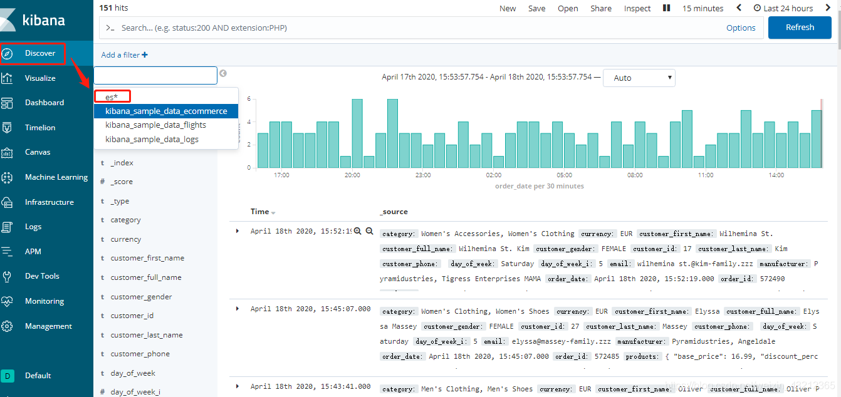Select kibana_sample_data_flights index pattern
Screen dimensions: 841x397
(x=166, y=125)
